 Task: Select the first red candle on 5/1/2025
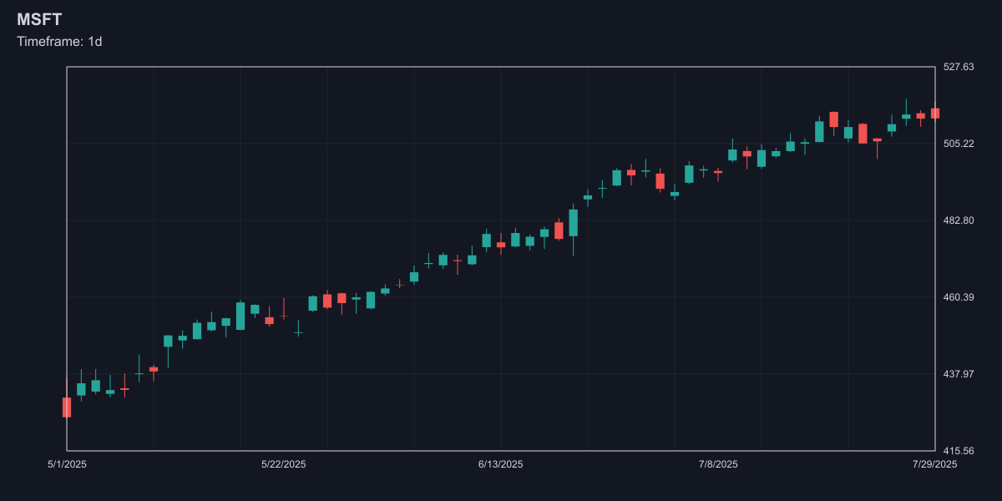click(x=67, y=407)
